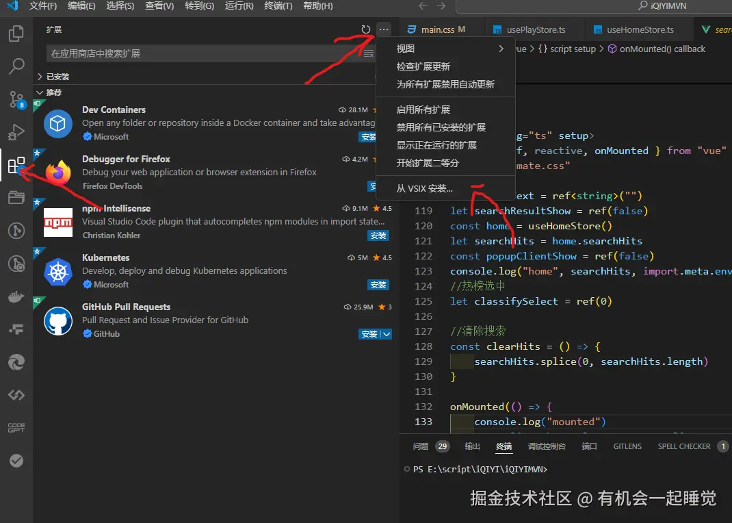Open the Explorer view in activity bar
The height and width of the screenshot is (523, 732).
(16, 34)
